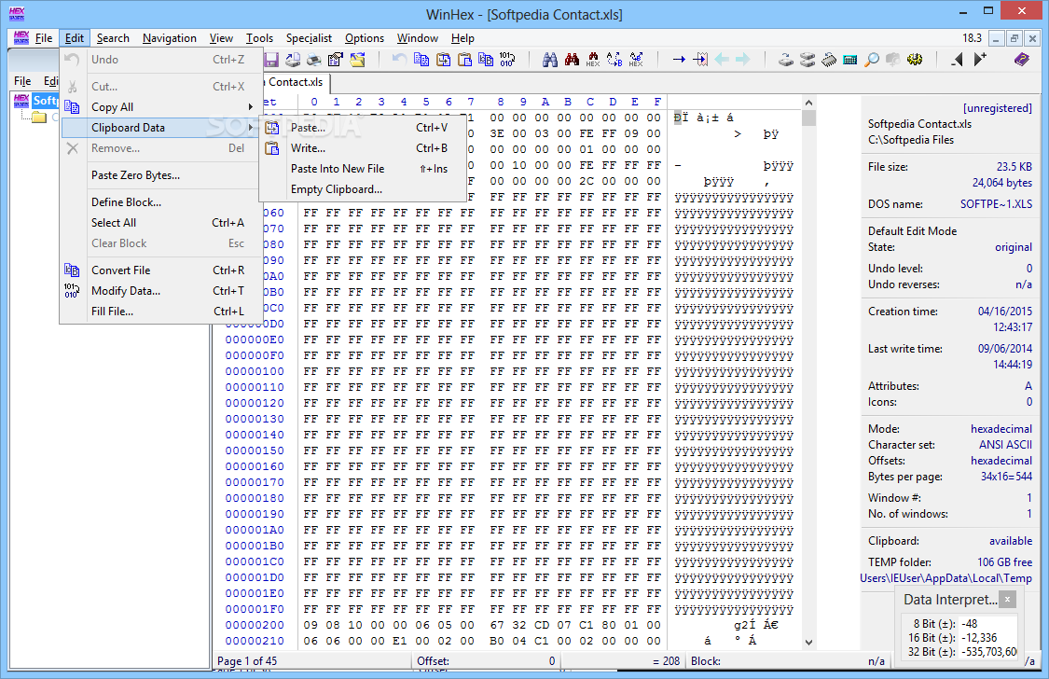Screen dimensions: 1049x679
Task: Open the Specialist menu
Action: 309,38
